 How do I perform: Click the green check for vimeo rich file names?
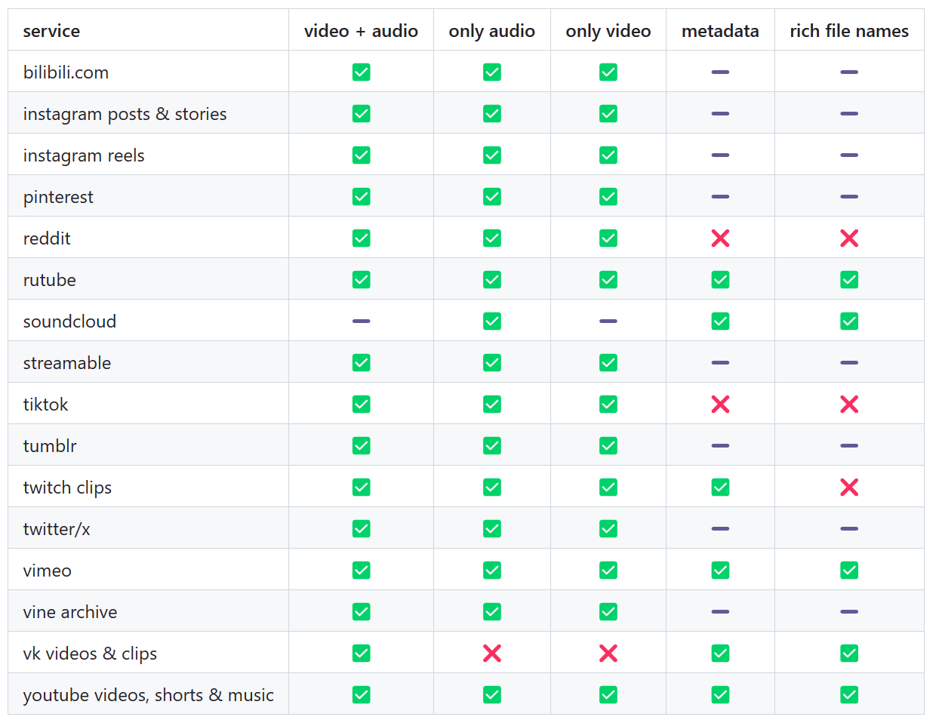(849, 571)
